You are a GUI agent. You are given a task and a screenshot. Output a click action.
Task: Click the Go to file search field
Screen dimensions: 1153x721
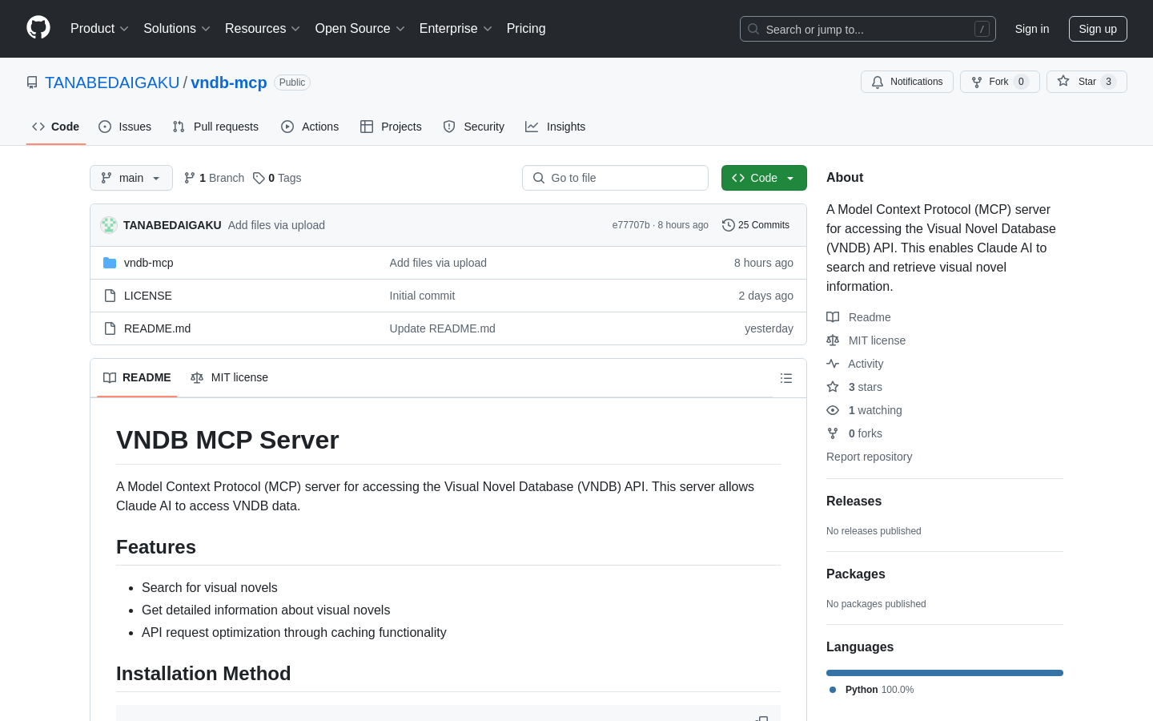click(x=615, y=178)
